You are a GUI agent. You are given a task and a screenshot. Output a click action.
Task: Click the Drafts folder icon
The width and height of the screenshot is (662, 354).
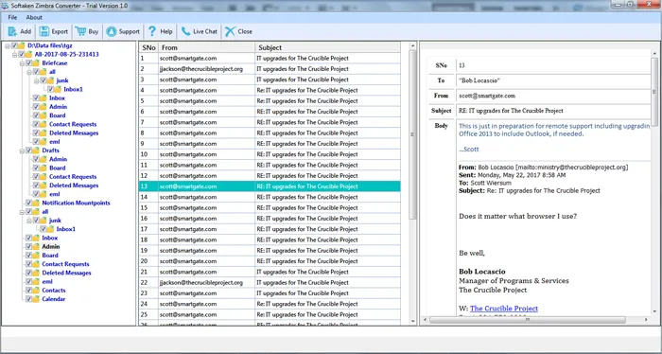[x=36, y=150]
